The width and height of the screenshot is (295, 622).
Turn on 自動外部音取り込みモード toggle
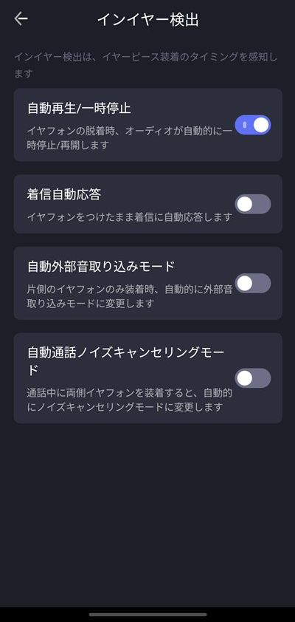click(253, 283)
